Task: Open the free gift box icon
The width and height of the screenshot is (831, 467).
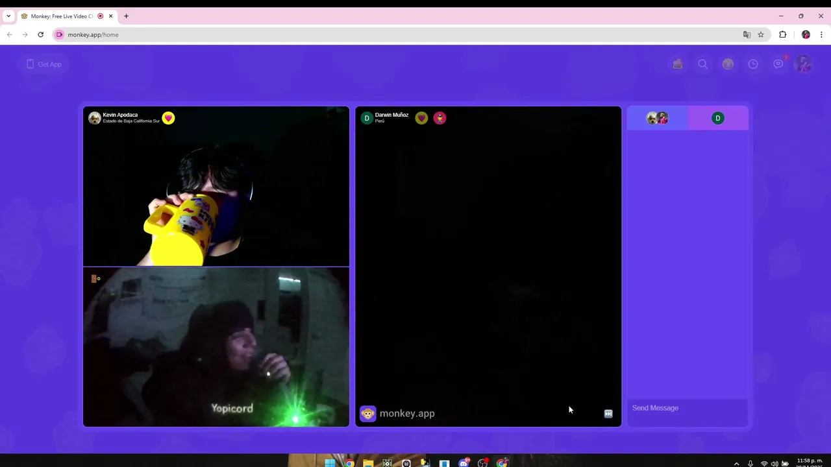Action: click(x=678, y=64)
